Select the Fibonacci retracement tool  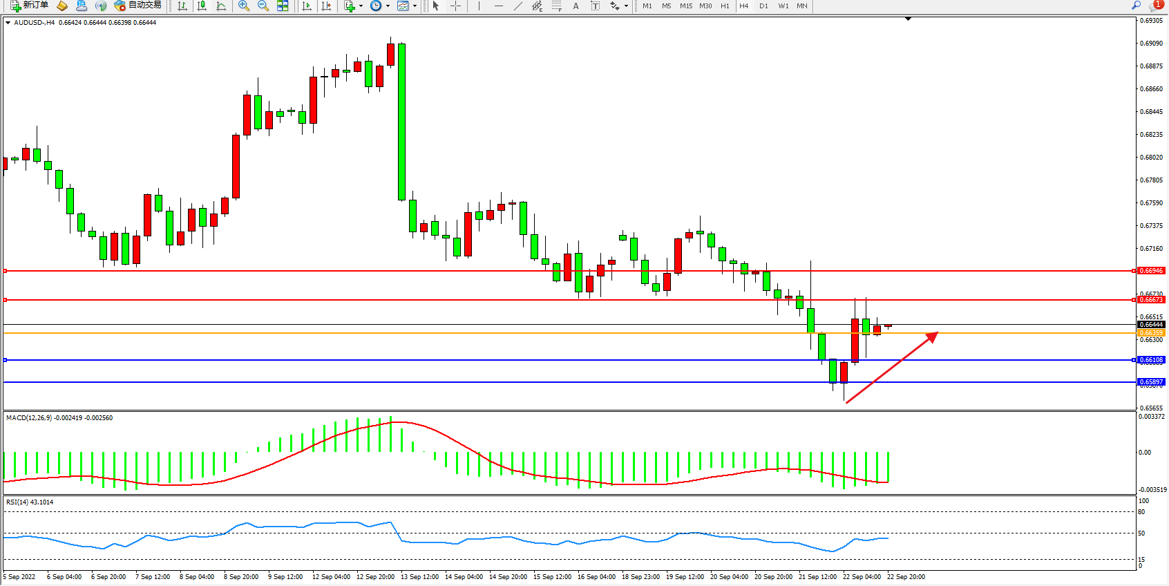pos(557,6)
